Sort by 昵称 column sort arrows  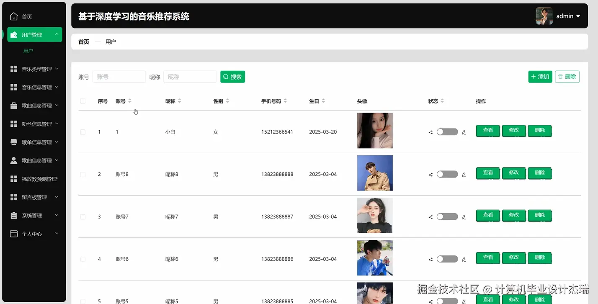[180, 101]
